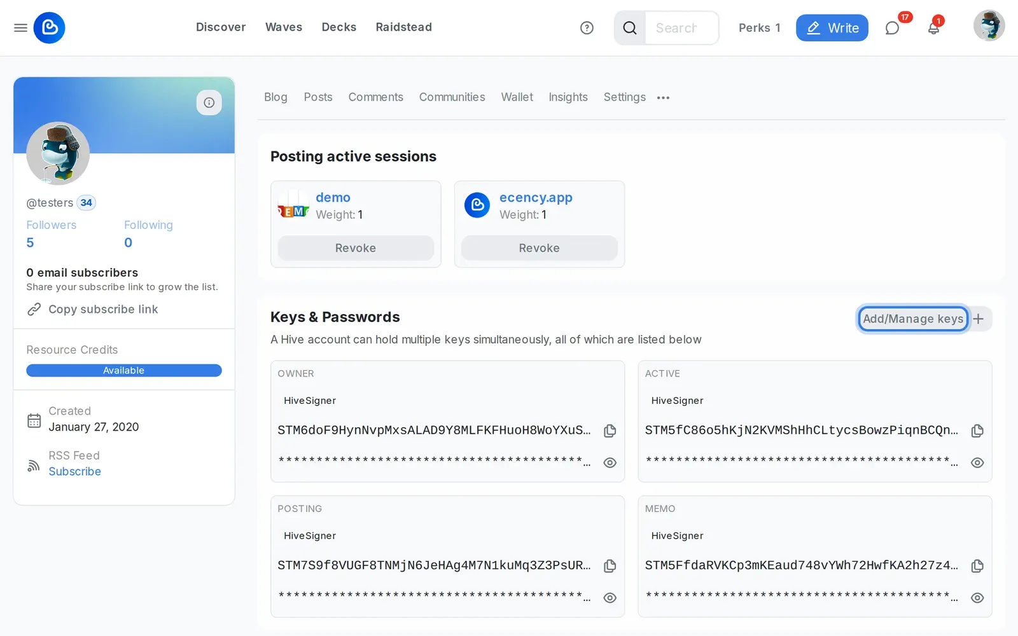This screenshot has height=636, width=1018.
Task: Click the Write button
Action: pos(832,28)
